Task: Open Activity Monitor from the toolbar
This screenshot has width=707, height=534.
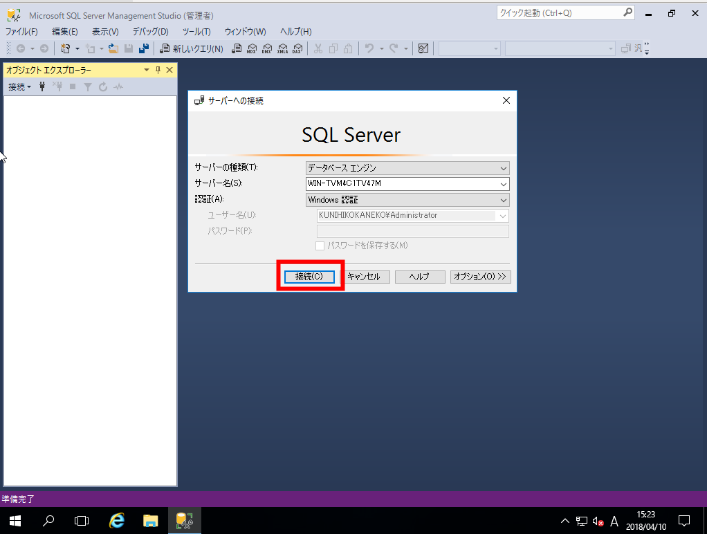Action: point(423,48)
